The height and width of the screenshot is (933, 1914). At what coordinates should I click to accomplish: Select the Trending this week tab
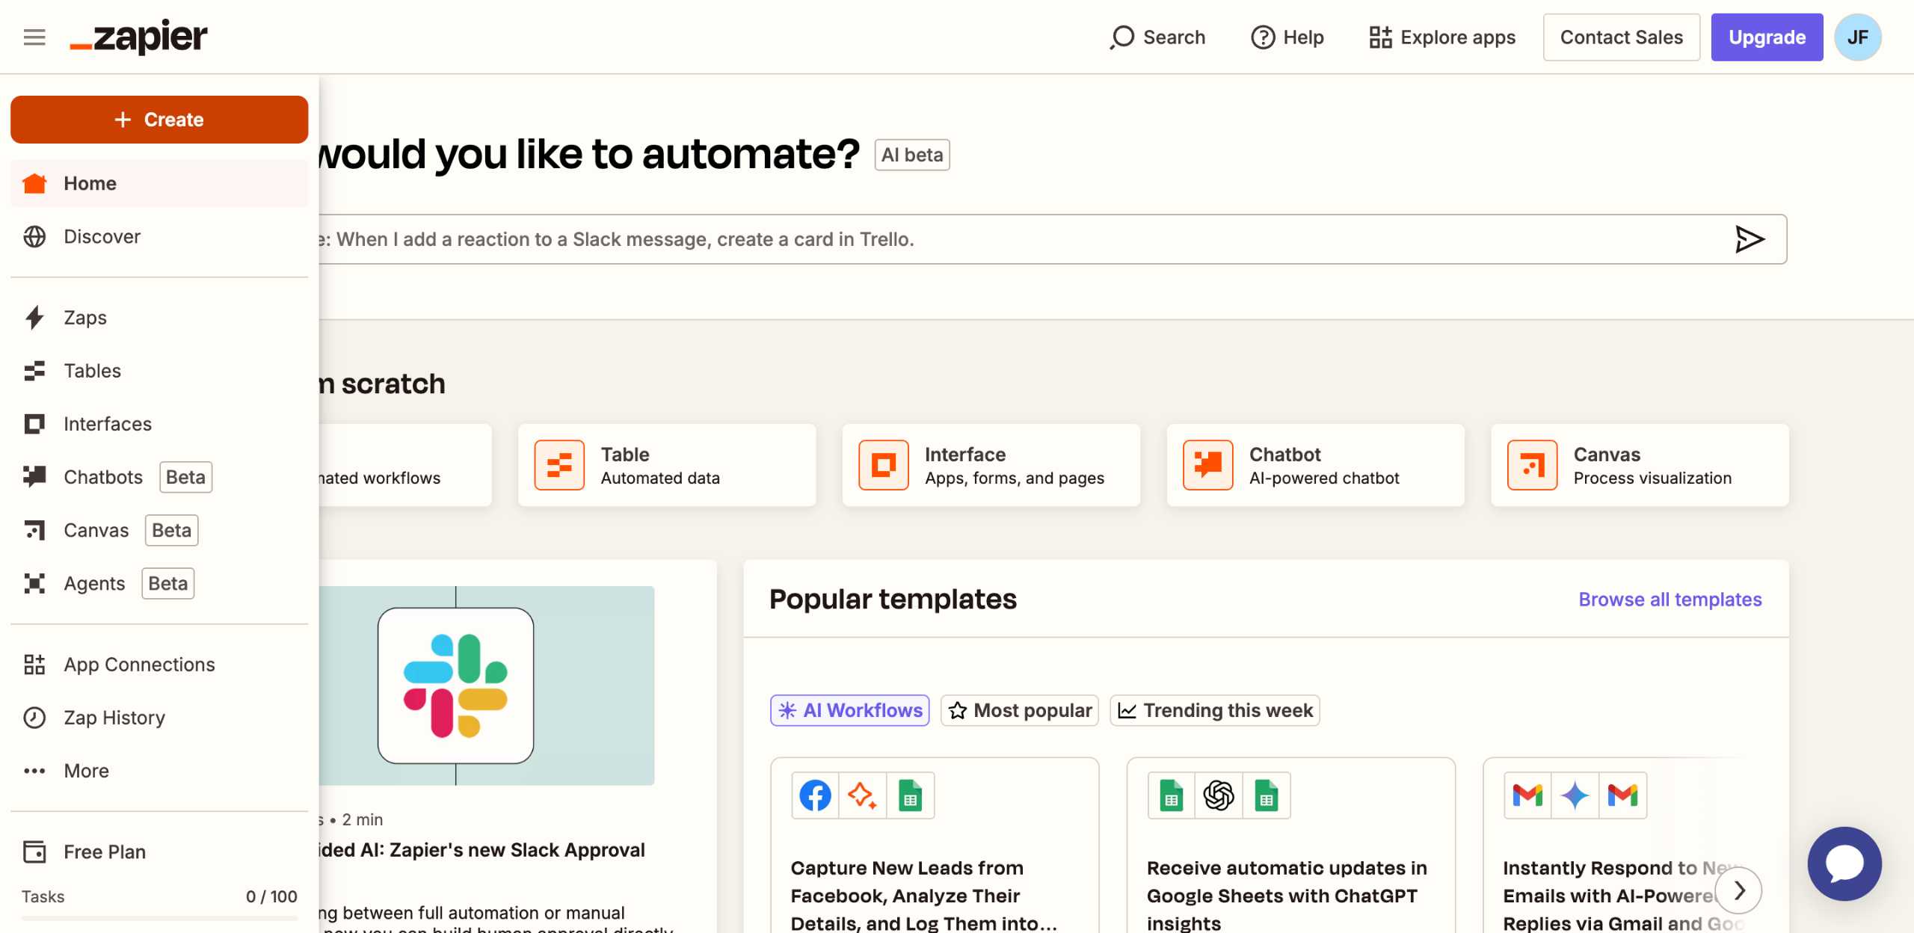(1215, 710)
